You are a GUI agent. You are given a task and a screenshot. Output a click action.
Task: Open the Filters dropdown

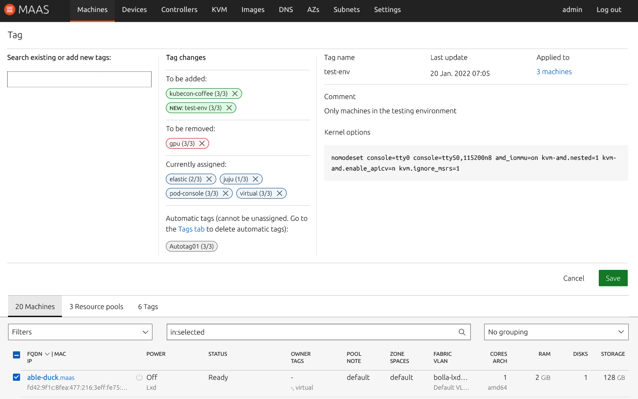80,332
